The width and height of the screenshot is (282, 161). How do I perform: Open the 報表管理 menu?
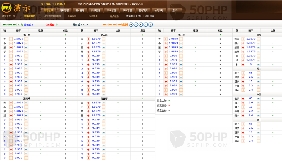point(127,11)
